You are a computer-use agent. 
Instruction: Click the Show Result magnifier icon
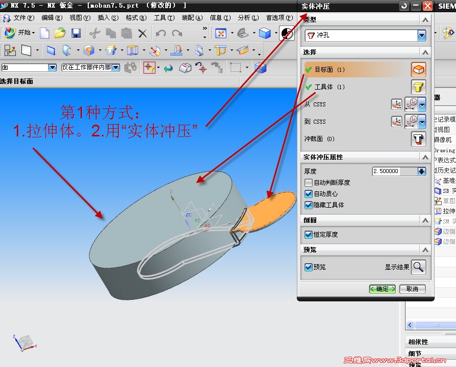coord(418,267)
